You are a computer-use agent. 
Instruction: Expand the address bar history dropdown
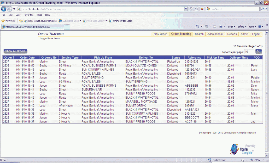point(186,9)
